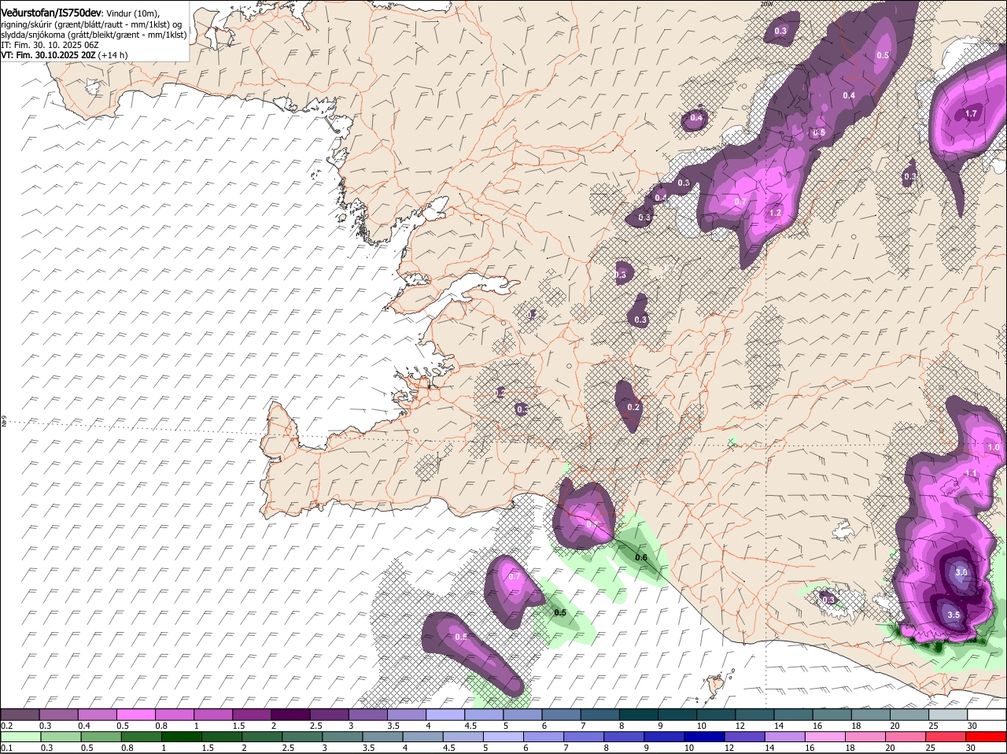The width and height of the screenshot is (1007, 754).
Task: Click the 'slydda/snjókoma' legend description line
Action: [x=94, y=35]
